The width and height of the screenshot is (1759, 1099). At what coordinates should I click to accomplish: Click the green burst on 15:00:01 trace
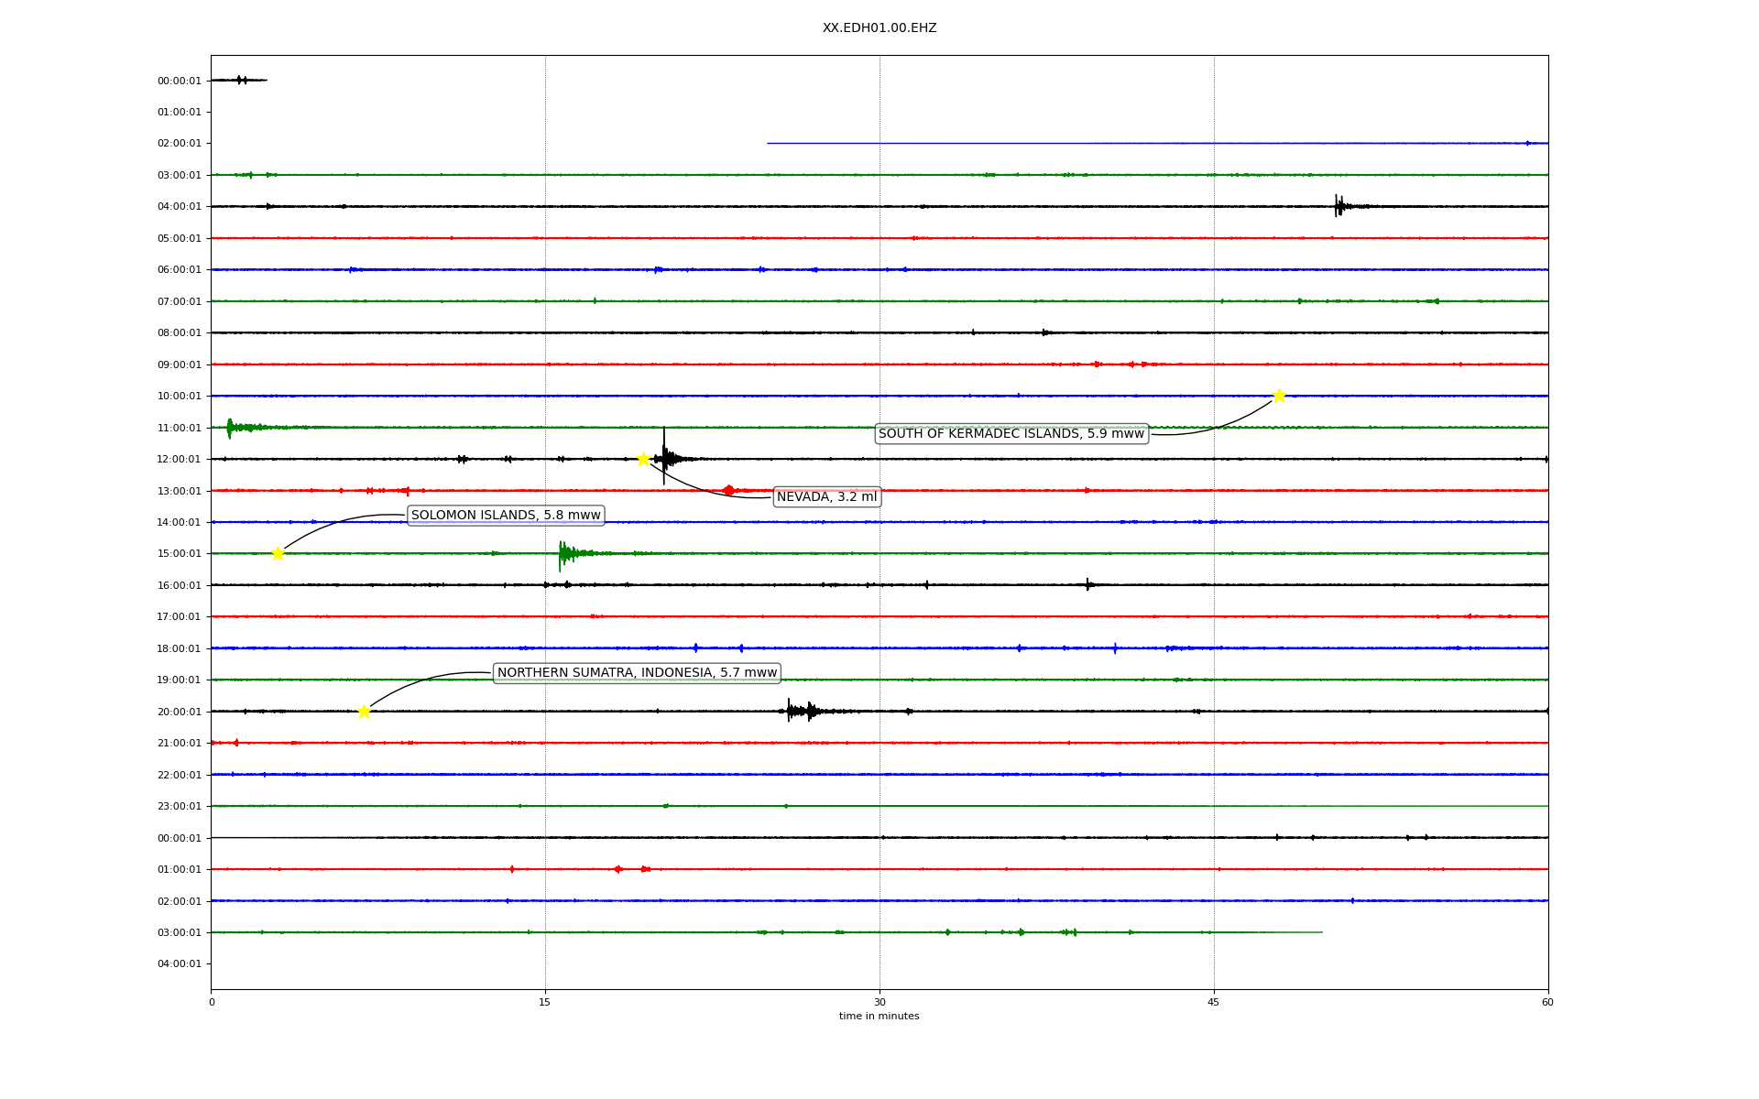click(x=564, y=553)
